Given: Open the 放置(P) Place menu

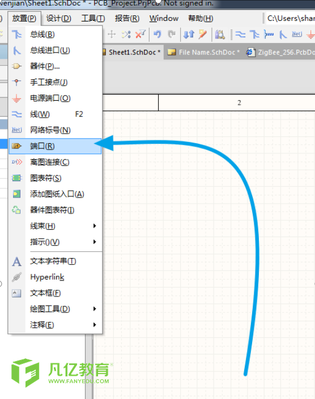Looking at the screenshot, I should point(24,18).
